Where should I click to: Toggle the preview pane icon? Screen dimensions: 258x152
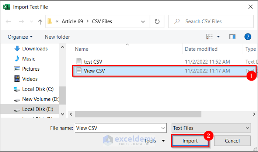pos(232,37)
